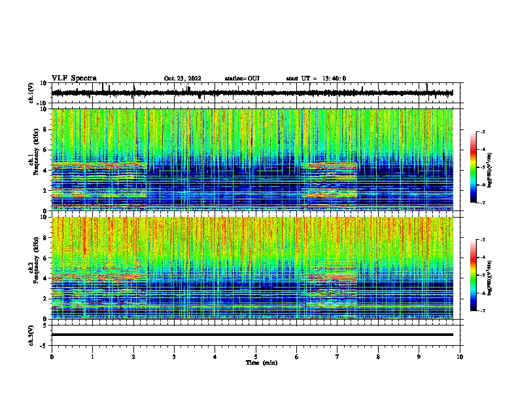Click the ch.2 spectrogram color scale bar

pyautogui.click(x=473, y=275)
